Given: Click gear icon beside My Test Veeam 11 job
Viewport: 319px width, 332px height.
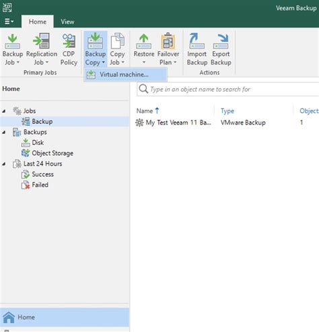Looking at the screenshot, I should tap(139, 123).
